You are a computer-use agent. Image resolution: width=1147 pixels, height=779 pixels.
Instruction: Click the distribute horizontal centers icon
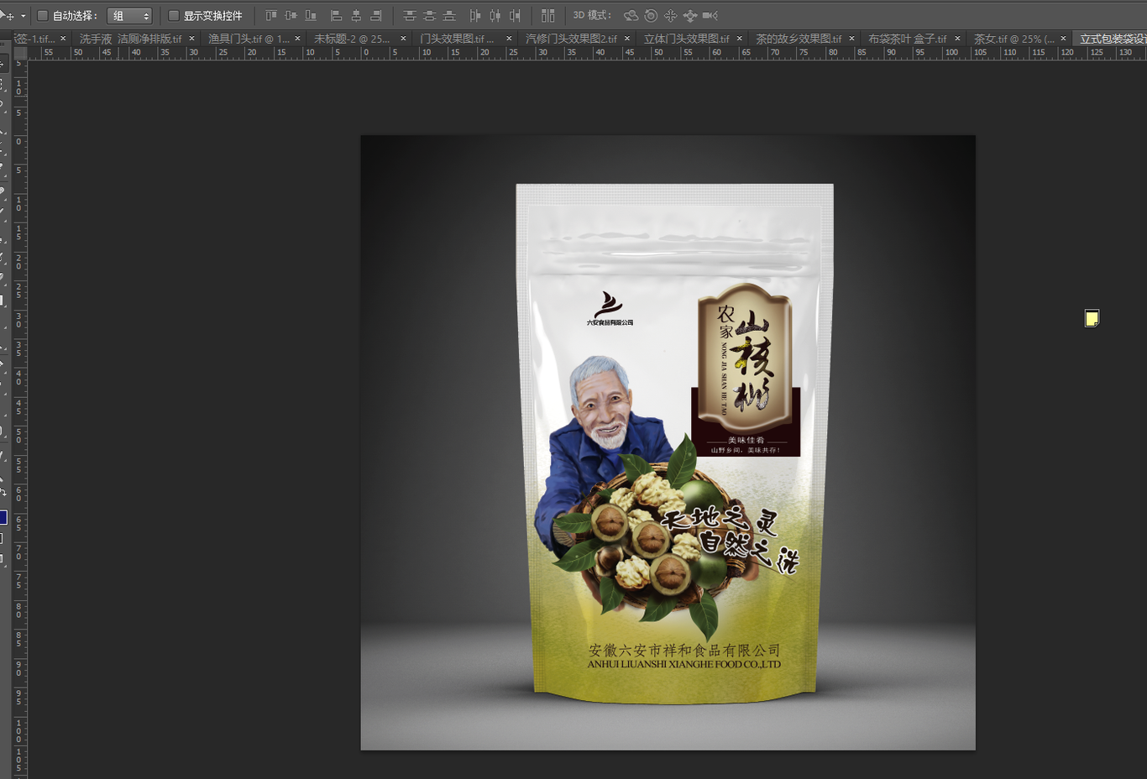tap(495, 15)
